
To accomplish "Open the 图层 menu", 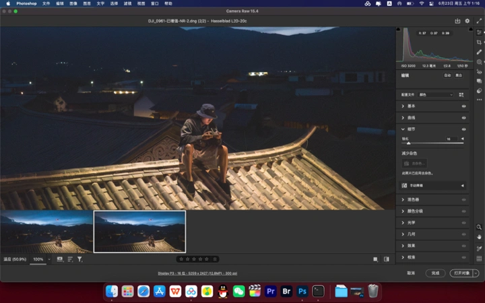I will tap(86, 3).
